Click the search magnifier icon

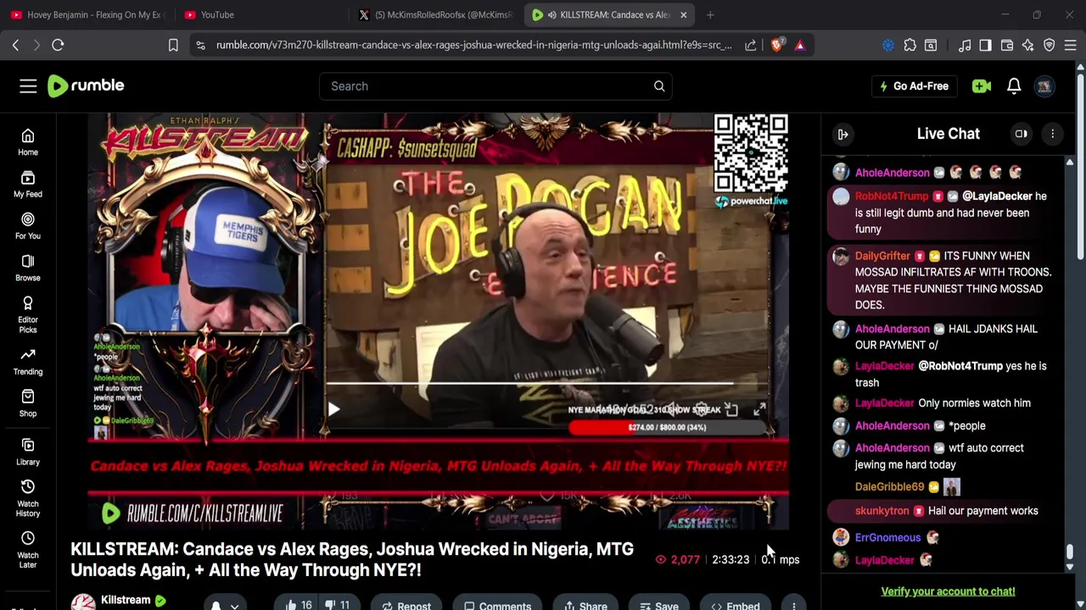click(659, 86)
